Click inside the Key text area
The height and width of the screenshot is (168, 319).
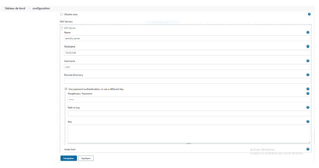pos(189,134)
